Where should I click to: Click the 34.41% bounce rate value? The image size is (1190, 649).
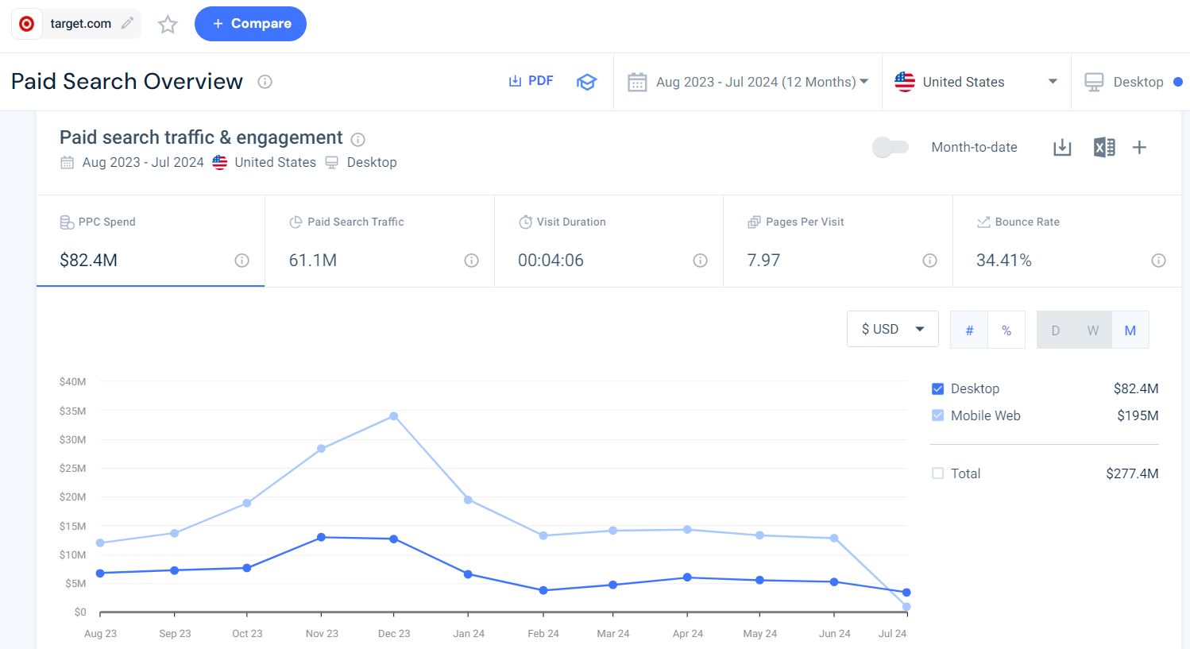pyautogui.click(x=1004, y=260)
